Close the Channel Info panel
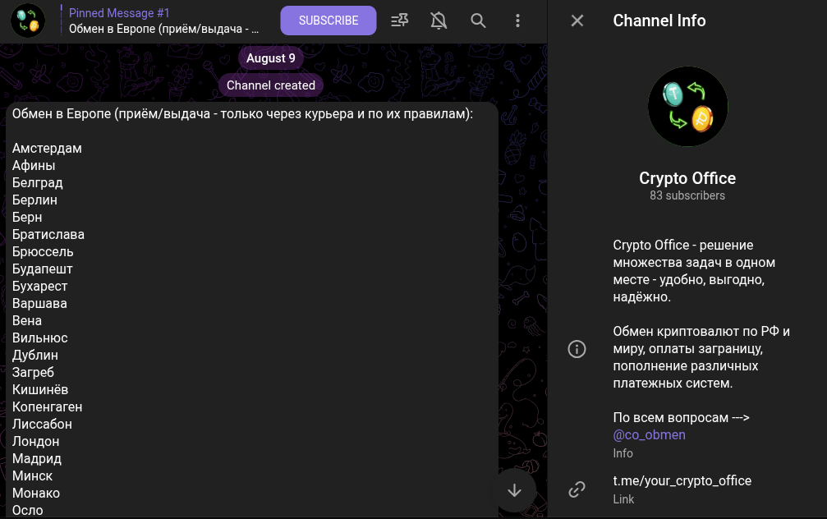This screenshot has height=519, width=827. [577, 21]
